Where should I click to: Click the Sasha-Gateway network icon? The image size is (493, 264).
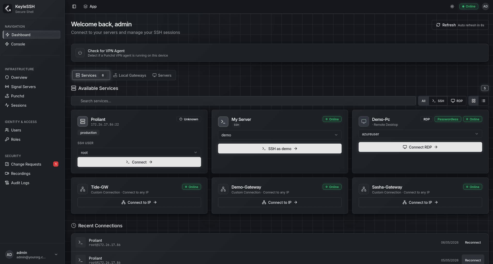click(364, 189)
